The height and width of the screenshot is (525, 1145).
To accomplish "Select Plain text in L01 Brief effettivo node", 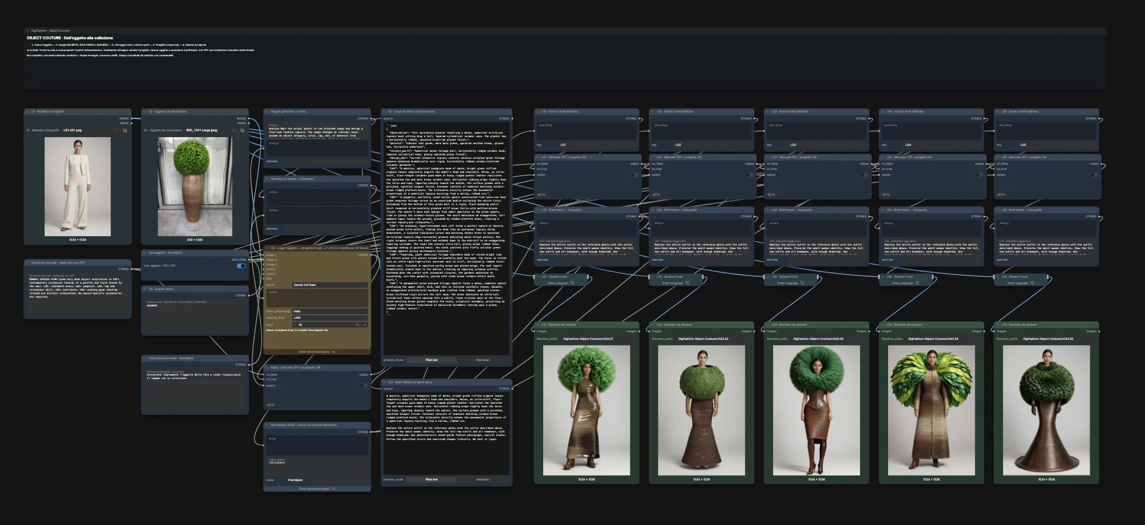I will click(x=432, y=479).
